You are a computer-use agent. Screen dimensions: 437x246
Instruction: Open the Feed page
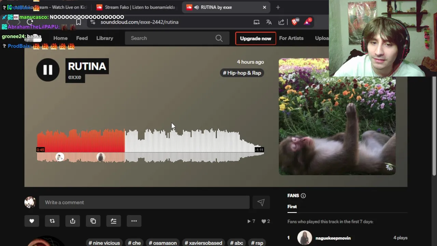click(x=82, y=38)
